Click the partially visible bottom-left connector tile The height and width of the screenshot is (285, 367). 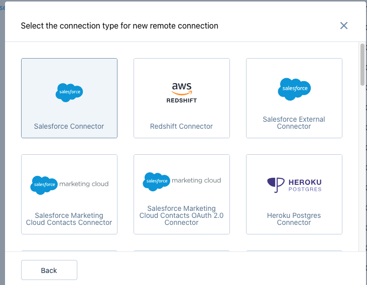tap(69, 251)
